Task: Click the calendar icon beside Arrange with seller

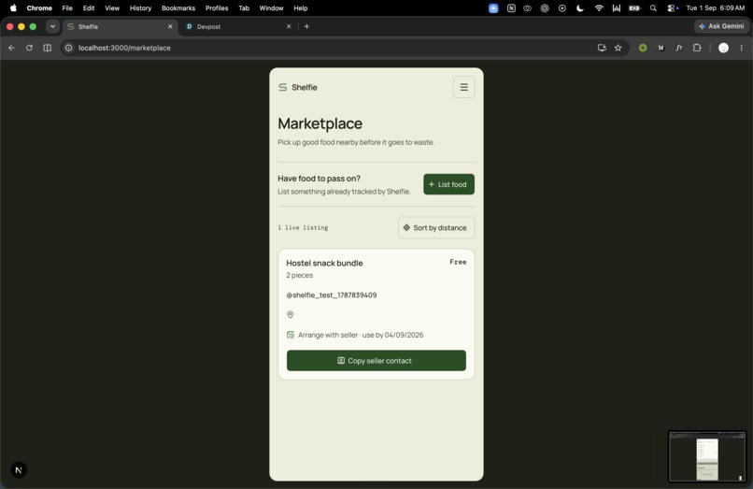Action: (290, 335)
